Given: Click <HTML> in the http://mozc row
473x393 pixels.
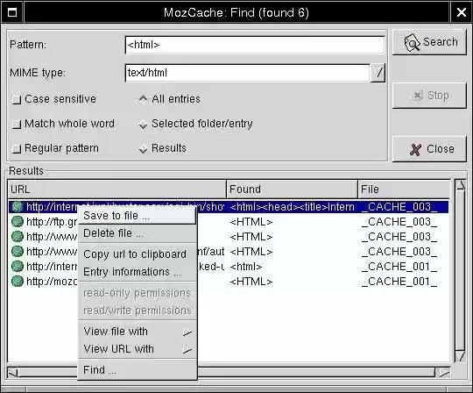Looking at the screenshot, I should [251, 282].
